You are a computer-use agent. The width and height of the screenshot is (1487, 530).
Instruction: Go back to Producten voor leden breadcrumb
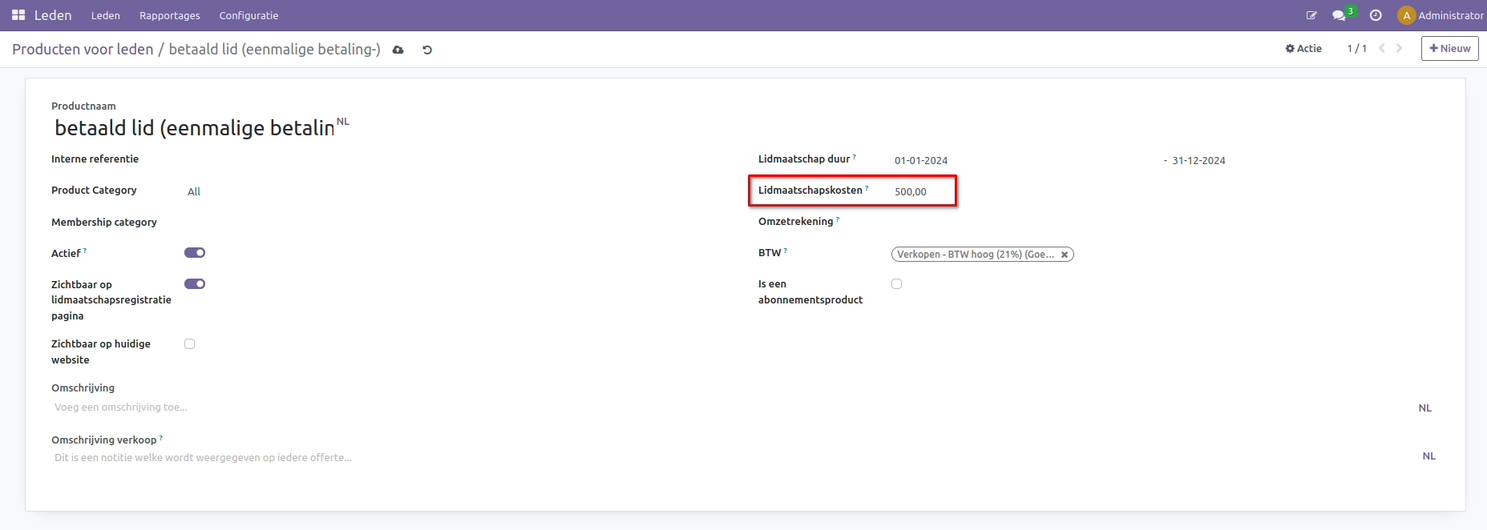click(83, 50)
